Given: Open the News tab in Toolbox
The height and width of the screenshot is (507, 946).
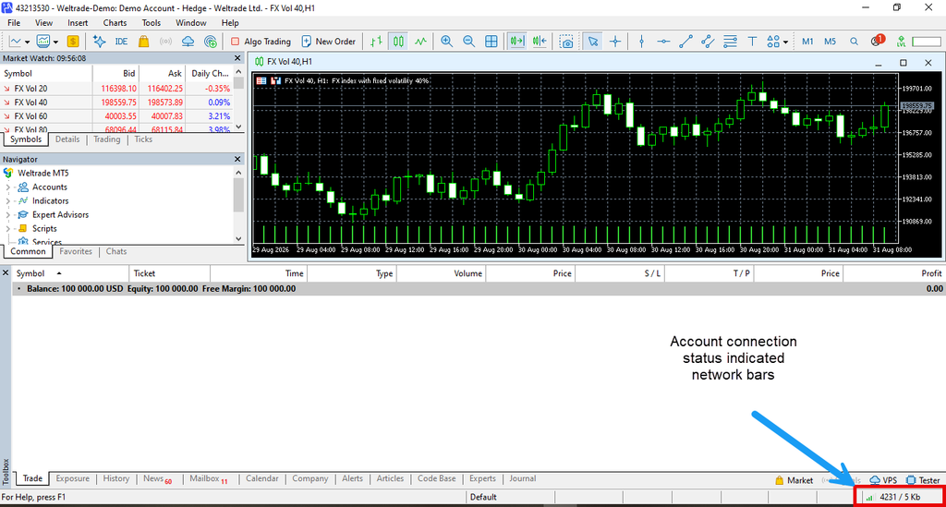Looking at the screenshot, I should tap(157, 478).
